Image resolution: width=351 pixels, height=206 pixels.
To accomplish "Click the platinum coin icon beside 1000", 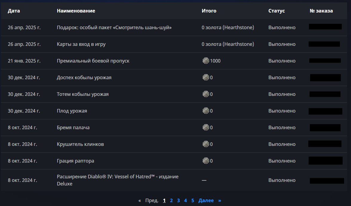I will (x=206, y=61).
